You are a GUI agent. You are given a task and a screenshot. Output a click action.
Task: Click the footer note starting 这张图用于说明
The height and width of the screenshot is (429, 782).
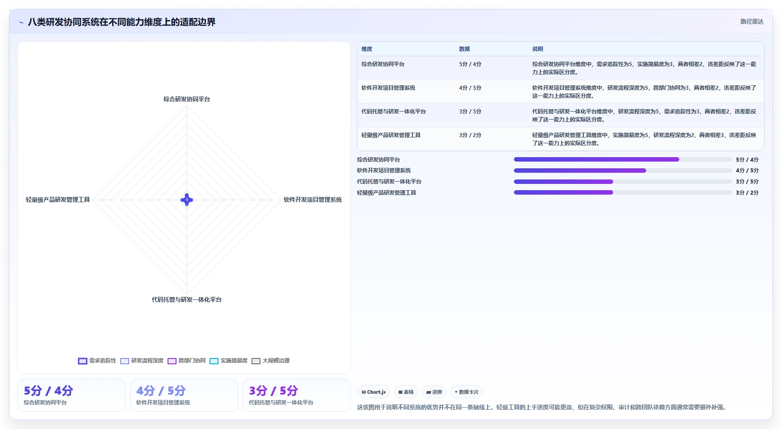[542, 407]
